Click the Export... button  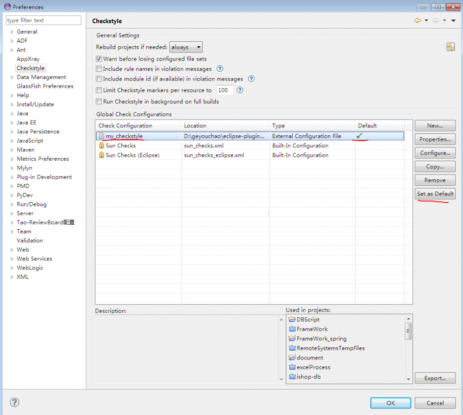[x=435, y=378]
